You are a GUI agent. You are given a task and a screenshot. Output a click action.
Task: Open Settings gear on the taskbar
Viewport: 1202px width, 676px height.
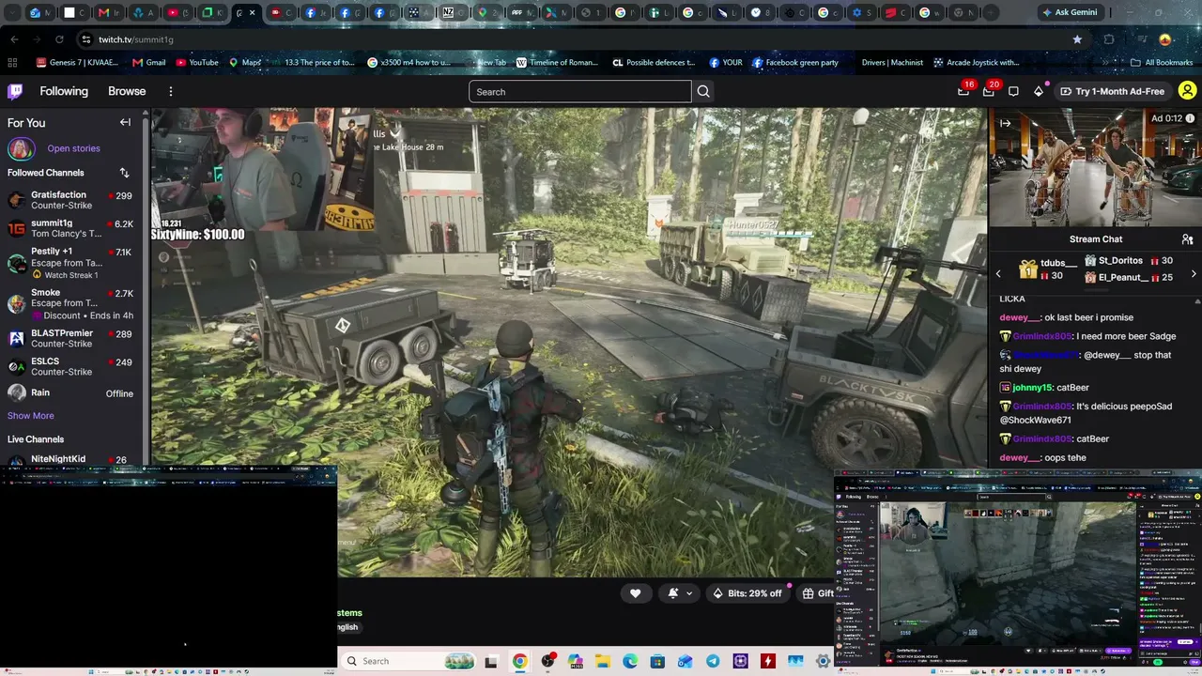(x=824, y=661)
